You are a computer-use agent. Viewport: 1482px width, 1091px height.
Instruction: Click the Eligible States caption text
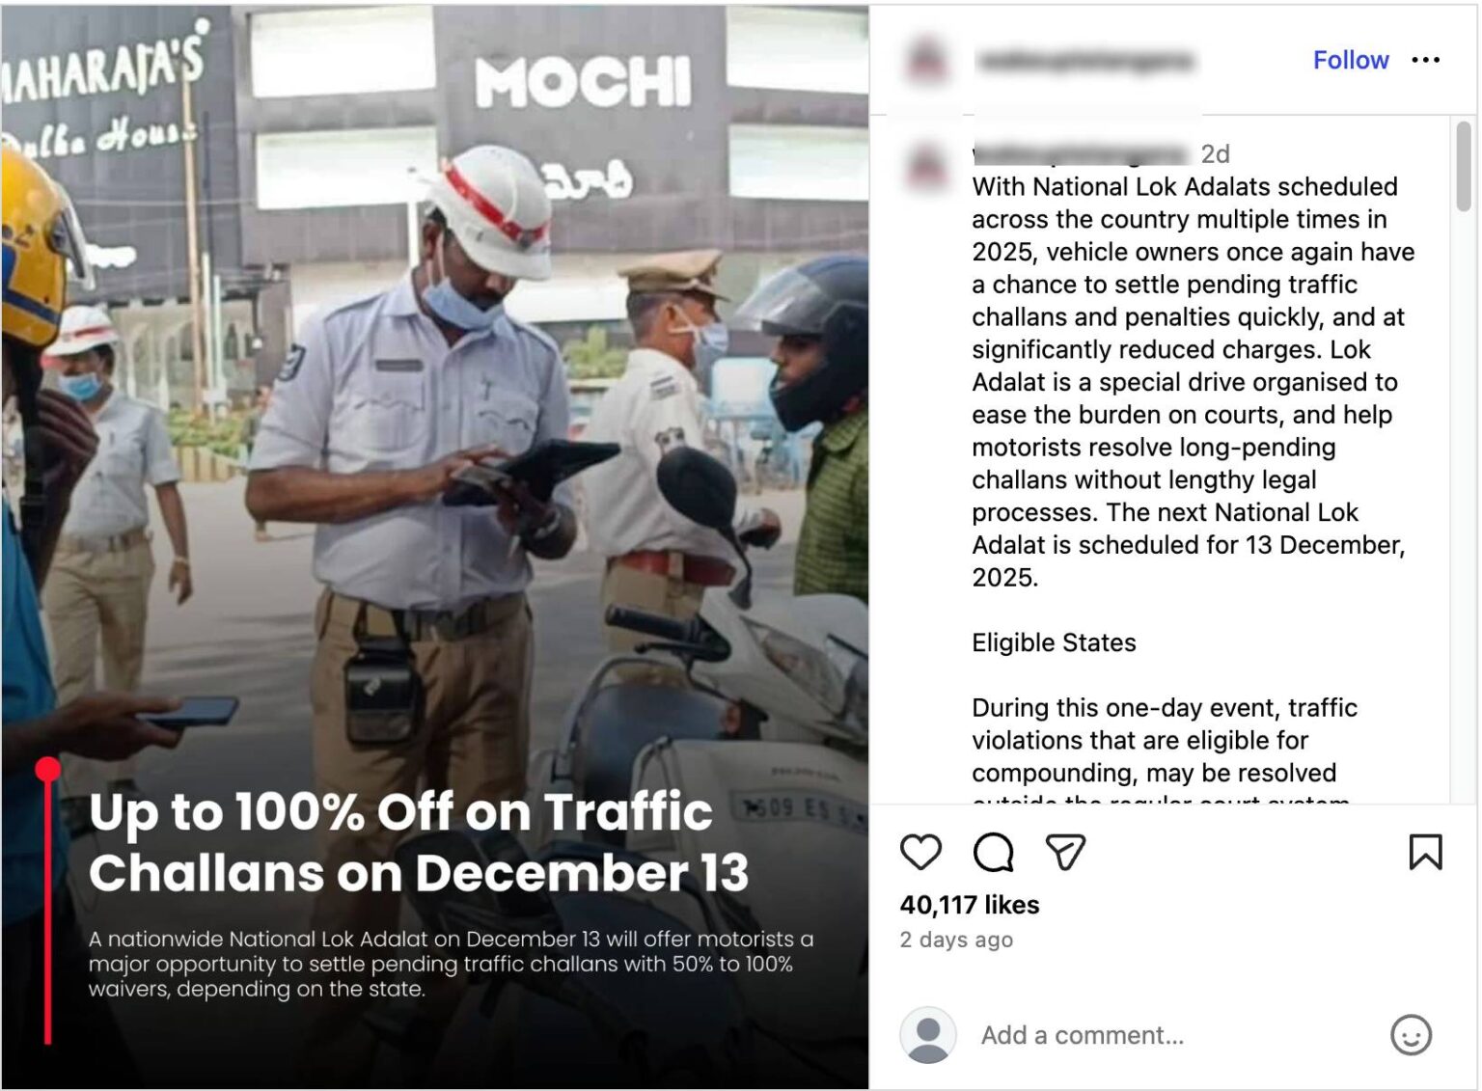1054,642
